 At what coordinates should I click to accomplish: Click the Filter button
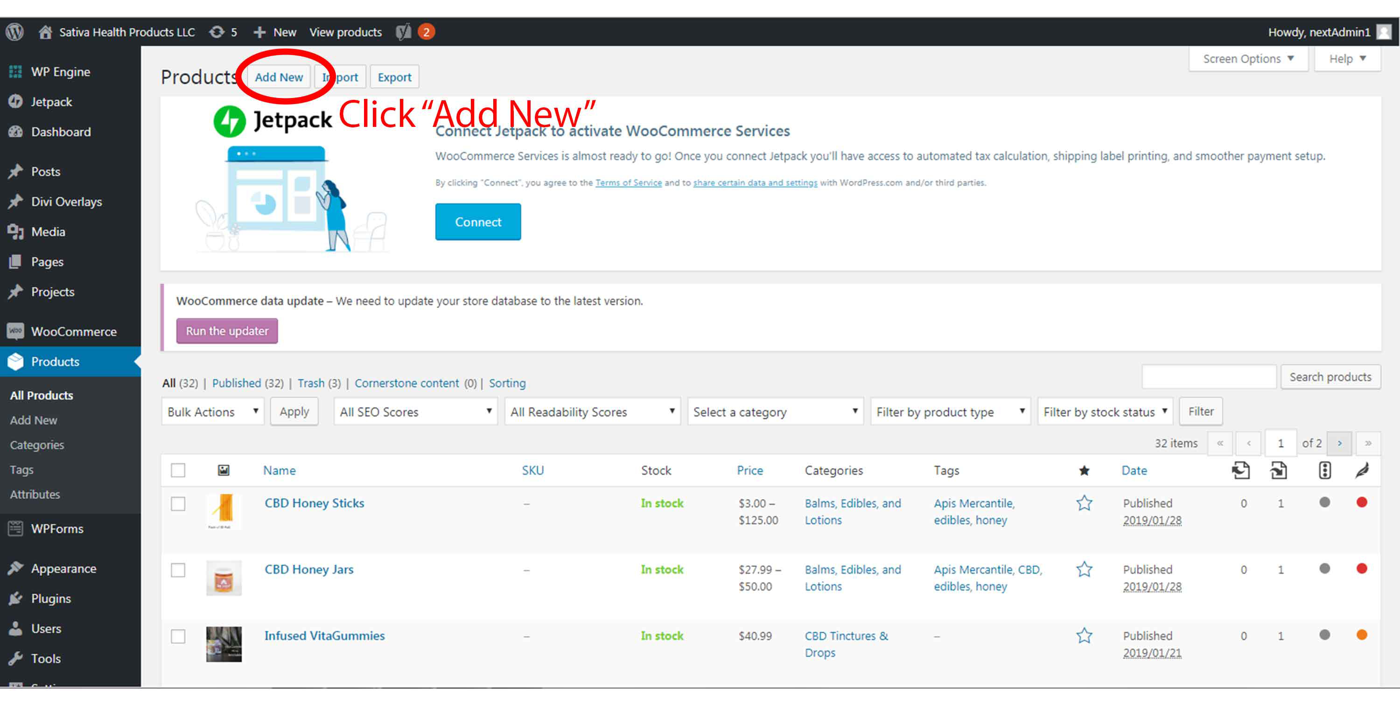(x=1201, y=411)
